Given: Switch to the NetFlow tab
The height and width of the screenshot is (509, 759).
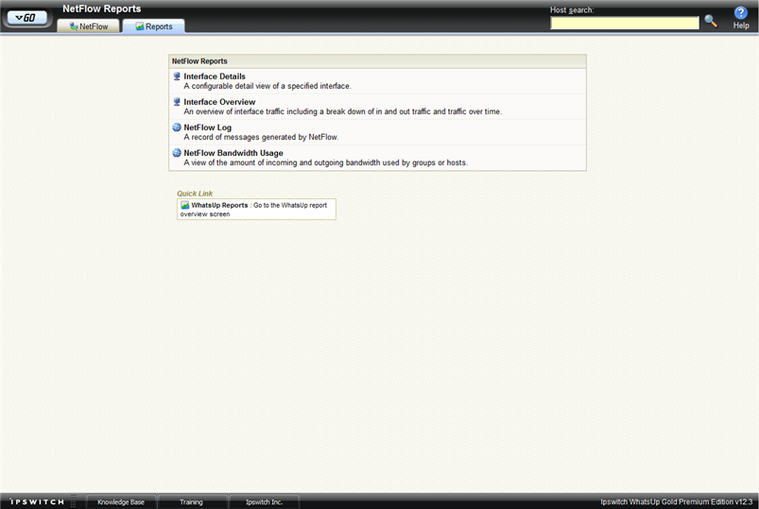Looking at the screenshot, I should click(89, 26).
